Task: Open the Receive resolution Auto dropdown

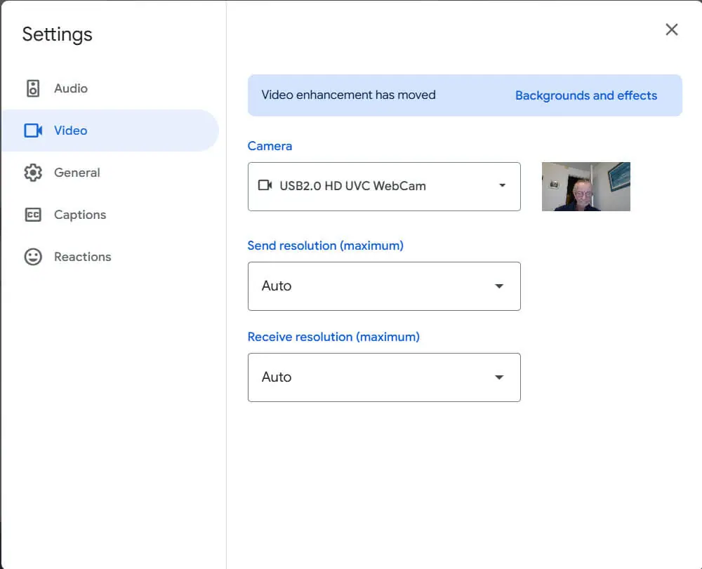Action: (x=384, y=377)
